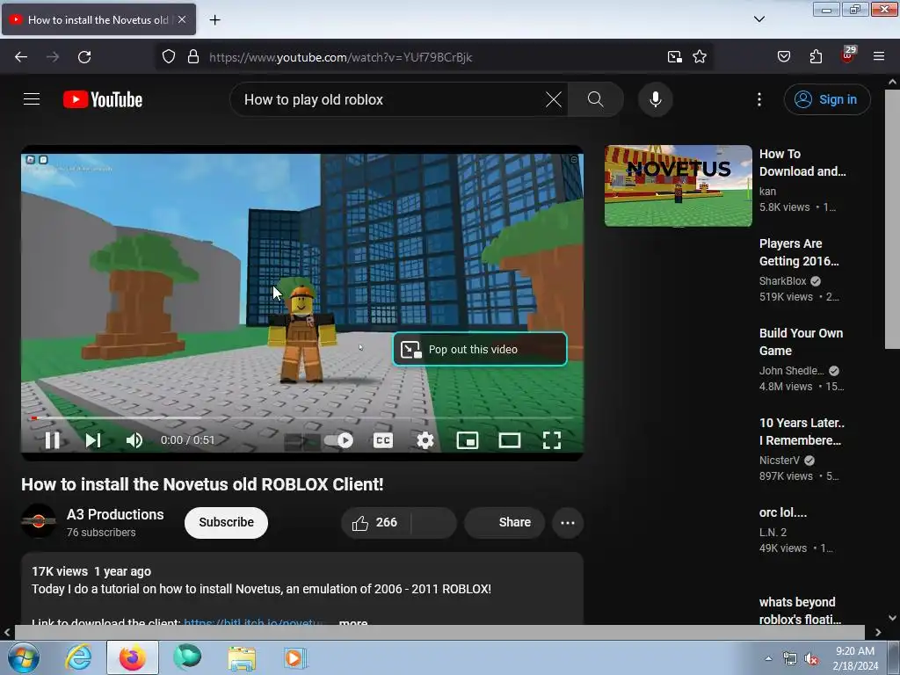The width and height of the screenshot is (900, 675).
Task: Open a new tab with plus
Action: tap(214, 20)
